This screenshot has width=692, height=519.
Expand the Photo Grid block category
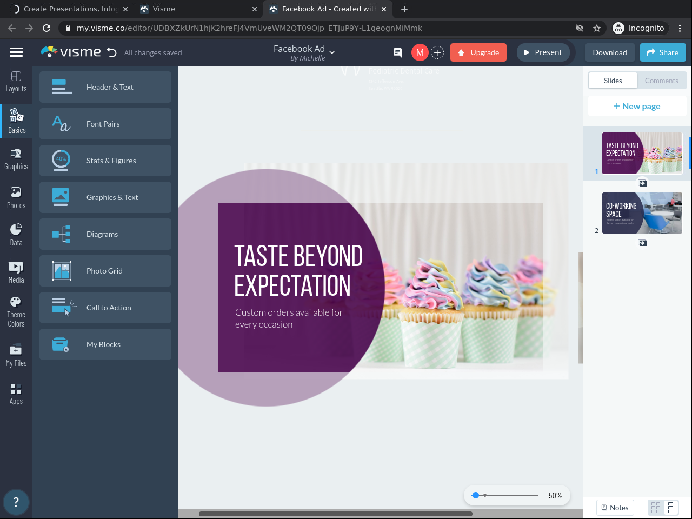tap(105, 271)
